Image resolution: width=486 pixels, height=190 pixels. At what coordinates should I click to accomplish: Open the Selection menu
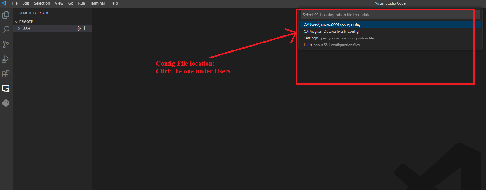point(42,3)
